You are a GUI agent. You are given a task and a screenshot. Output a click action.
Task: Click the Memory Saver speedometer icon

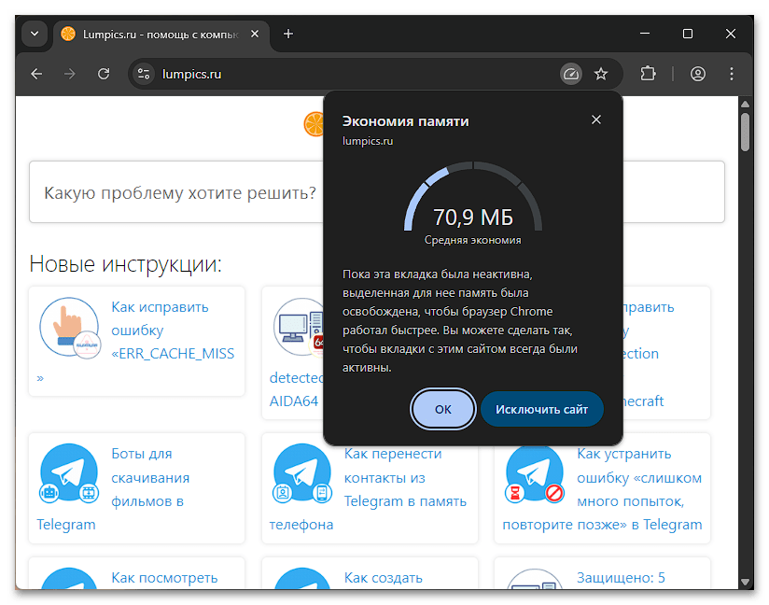[570, 74]
